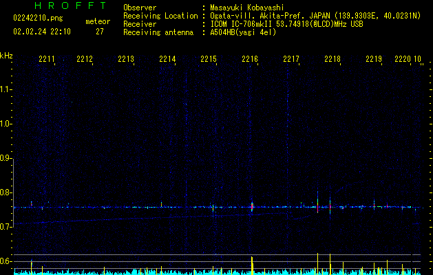Click the 2216 time axis marker
Screen dimensions: 433x275
coord(250,59)
